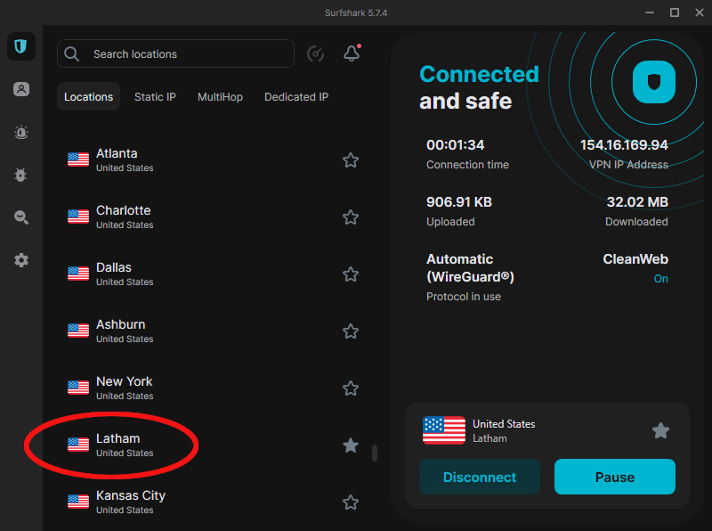
Task: Toggle favorite star in connected Latham card
Action: [660, 430]
